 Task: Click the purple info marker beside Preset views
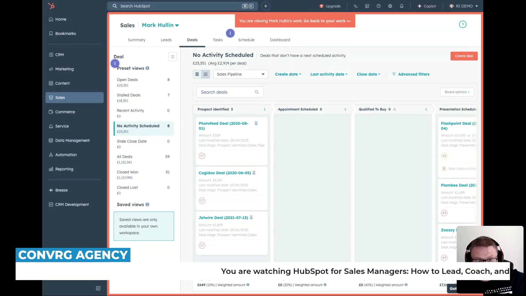point(115,63)
